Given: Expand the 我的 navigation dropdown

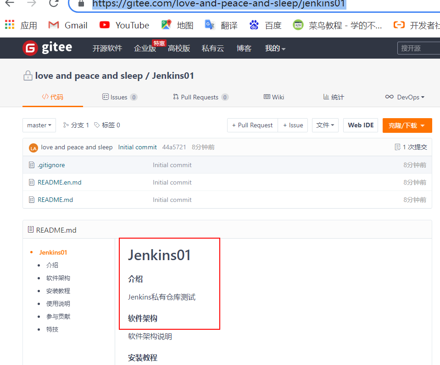Looking at the screenshot, I should 275,48.
